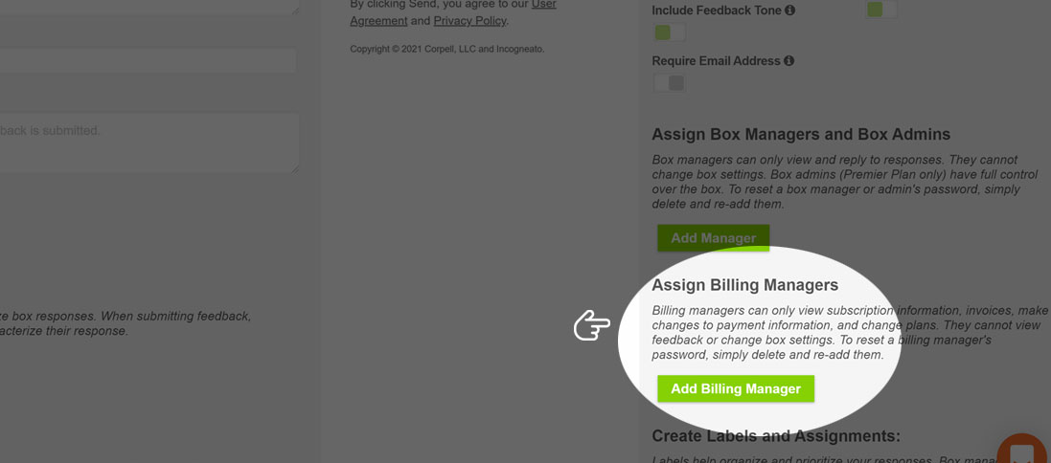
Task: Open the Privacy Policy link
Action: pos(469,21)
